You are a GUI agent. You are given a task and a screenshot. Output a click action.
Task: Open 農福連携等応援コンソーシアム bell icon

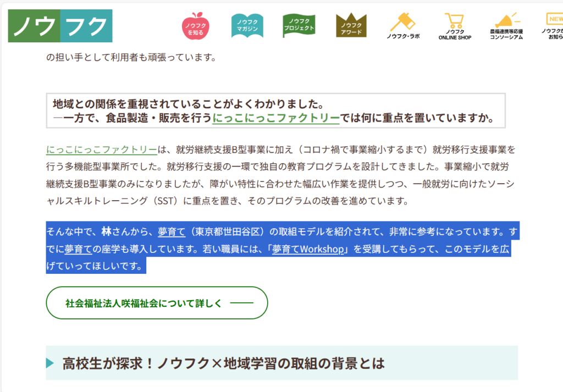(x=506, y=26)
